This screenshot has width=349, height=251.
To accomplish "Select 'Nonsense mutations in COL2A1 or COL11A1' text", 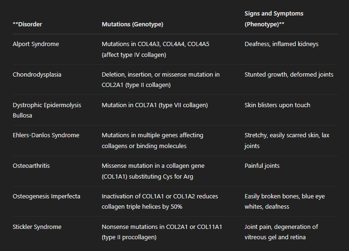I will 162,227.
